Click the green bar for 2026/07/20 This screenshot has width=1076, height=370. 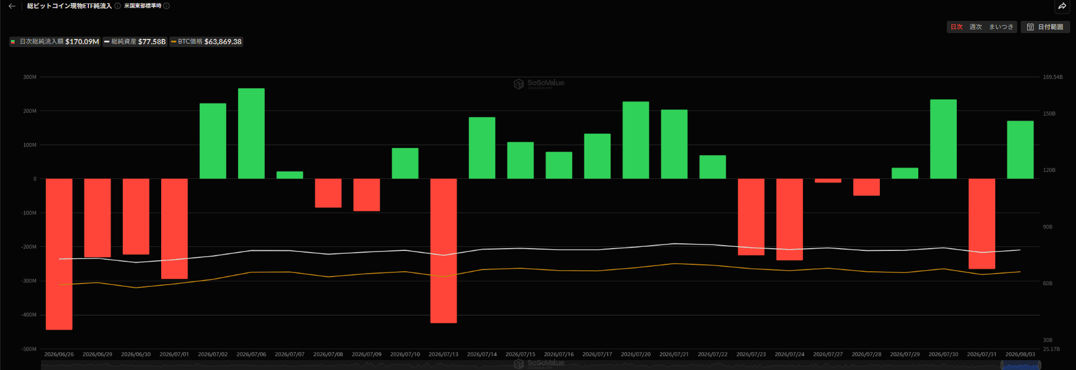pos(635,140)
